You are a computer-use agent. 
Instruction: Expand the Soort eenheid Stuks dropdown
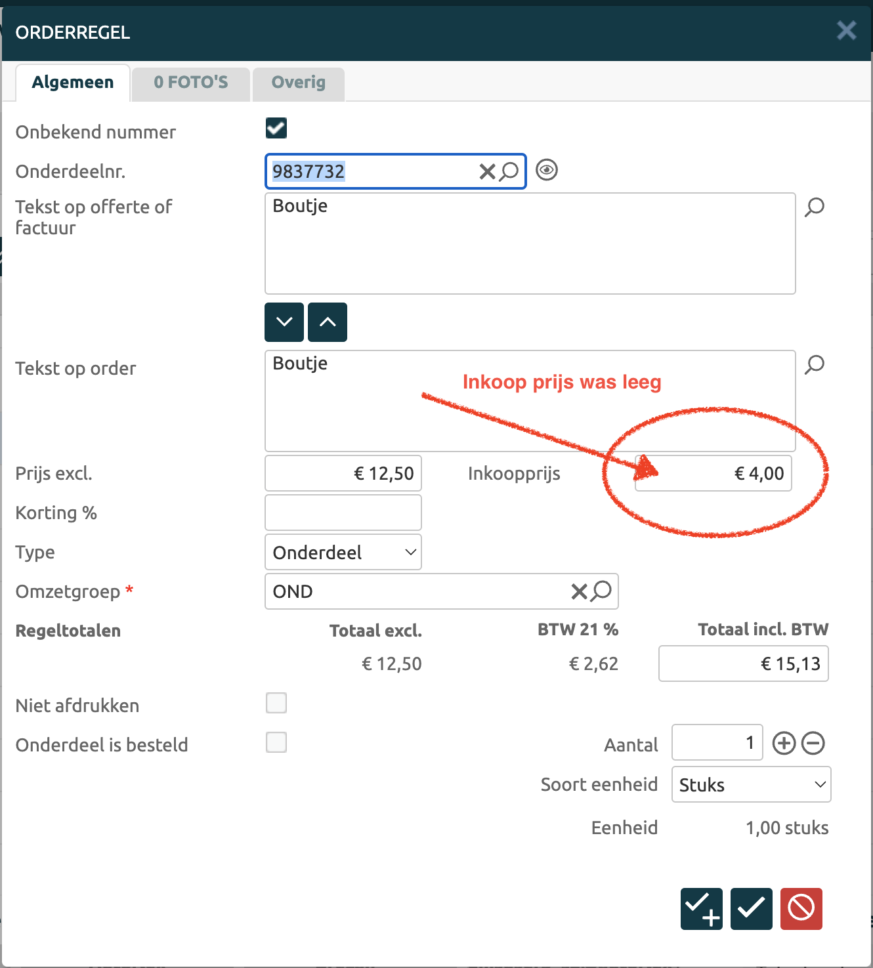click(x=751, y=785)
